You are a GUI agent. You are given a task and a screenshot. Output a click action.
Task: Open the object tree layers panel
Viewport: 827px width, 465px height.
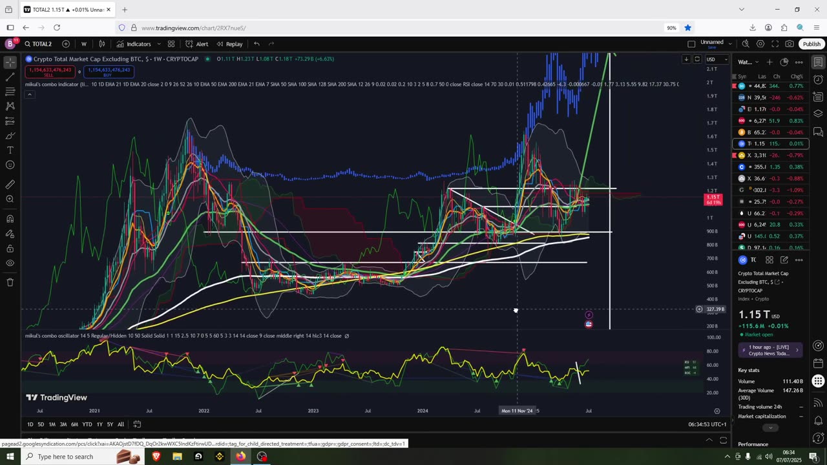818,113
